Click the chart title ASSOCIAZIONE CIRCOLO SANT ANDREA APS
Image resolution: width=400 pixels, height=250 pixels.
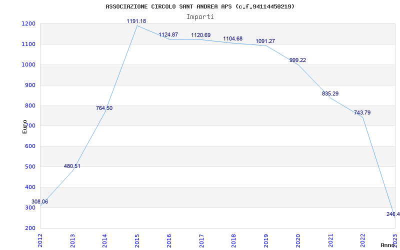point(200,6)
